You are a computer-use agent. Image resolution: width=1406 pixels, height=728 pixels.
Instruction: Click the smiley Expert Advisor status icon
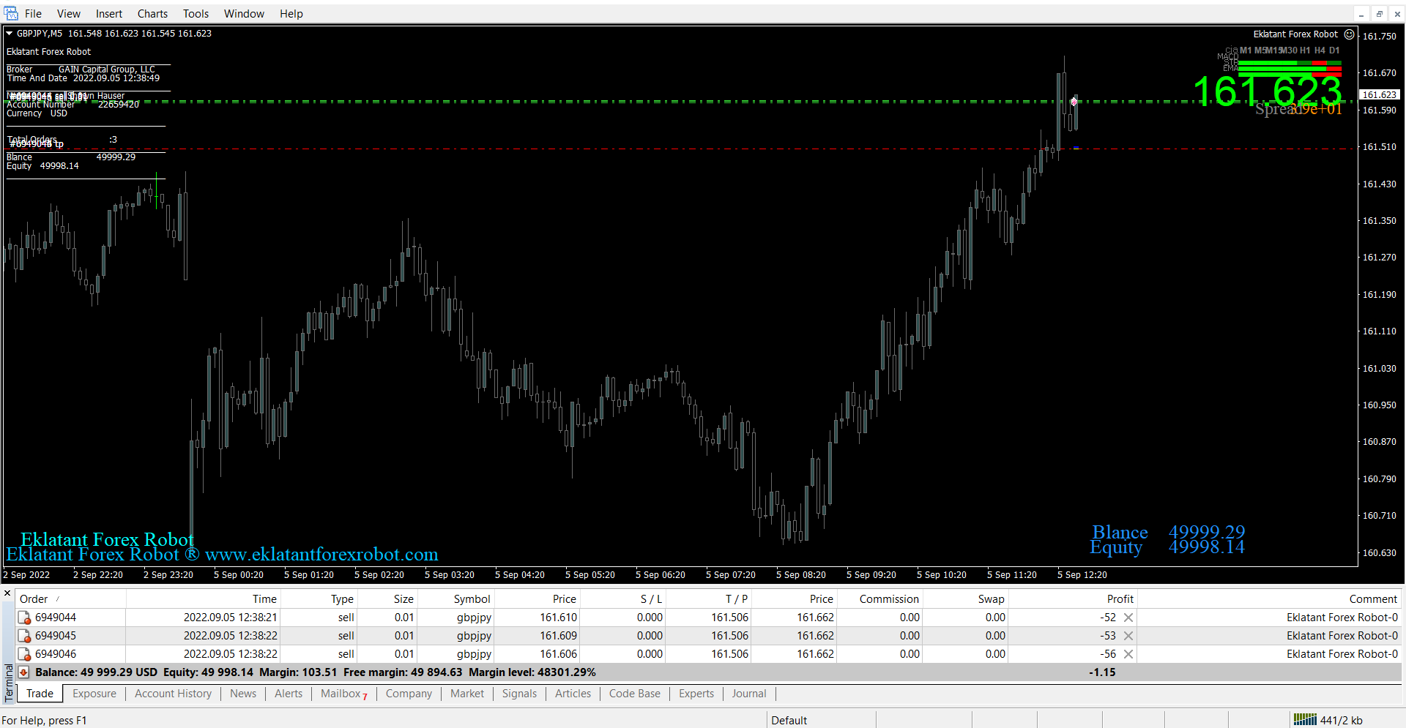(x=1349, y=34)
